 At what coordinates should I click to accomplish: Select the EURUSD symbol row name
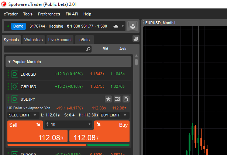pyautogui.click(x=28, y=74)
